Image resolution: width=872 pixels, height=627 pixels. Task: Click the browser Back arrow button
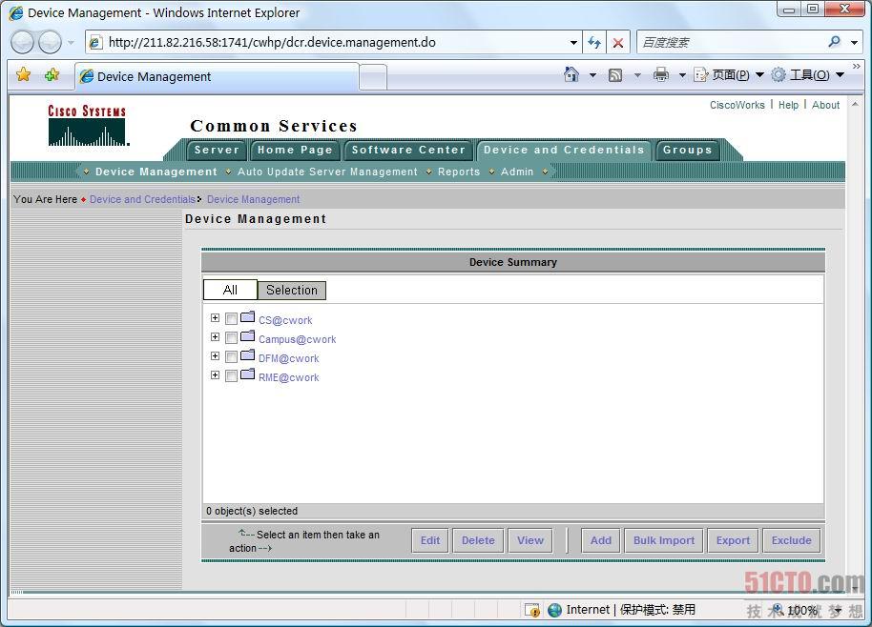point(22,42)
